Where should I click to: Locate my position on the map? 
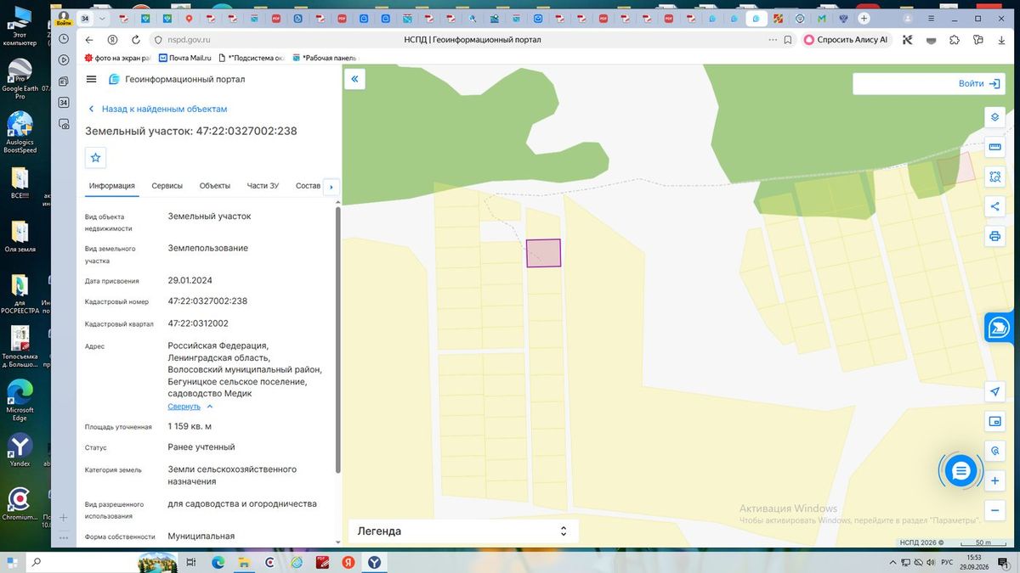point(994,391)
